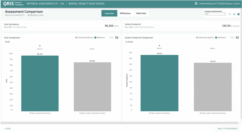
Task: Click the Assessment Comparison heading
Action: [x=24, y=12]
